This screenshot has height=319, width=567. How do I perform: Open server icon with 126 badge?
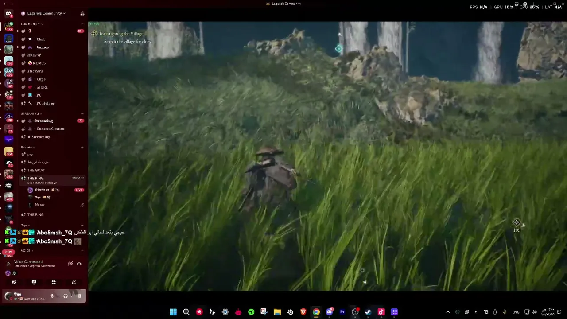click(8, 61)
